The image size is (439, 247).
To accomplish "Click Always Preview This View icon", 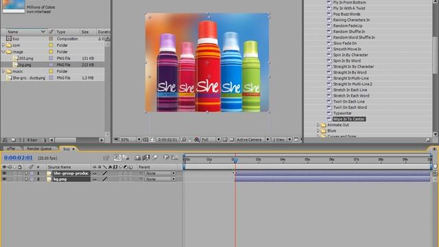I will [116, 139].
